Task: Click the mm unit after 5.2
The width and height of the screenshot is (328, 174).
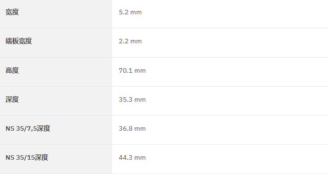Action: [x=136, y=13]
